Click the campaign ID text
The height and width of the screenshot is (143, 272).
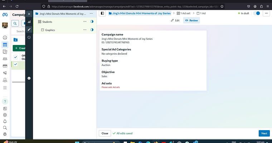[x=115, y=42]
